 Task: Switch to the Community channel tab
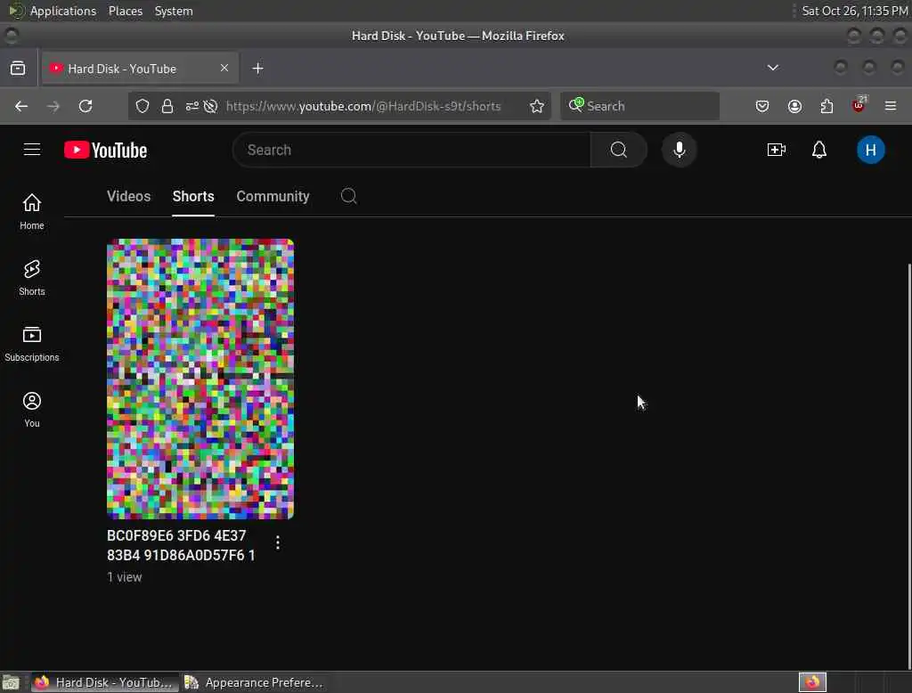coord(273,196)
